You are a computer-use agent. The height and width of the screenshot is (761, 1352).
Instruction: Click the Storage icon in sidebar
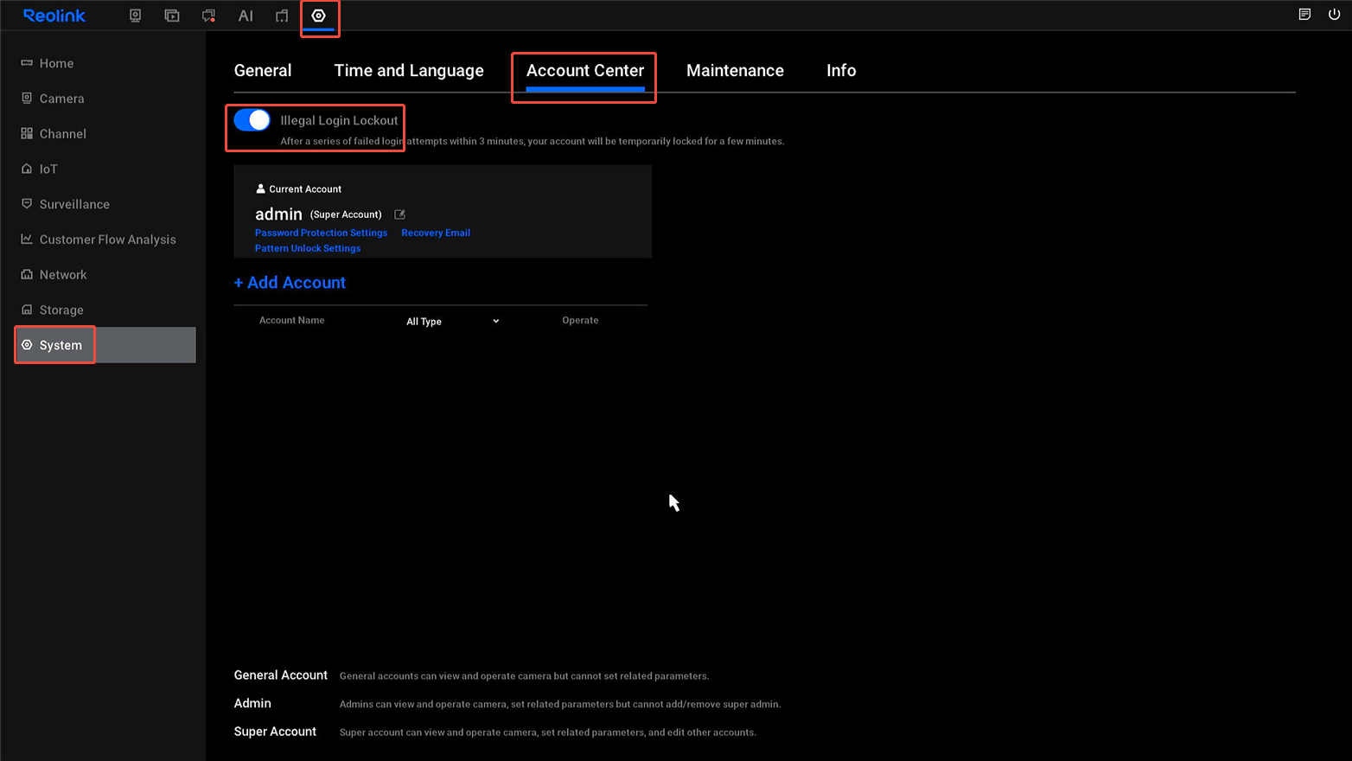pos(27,310)
